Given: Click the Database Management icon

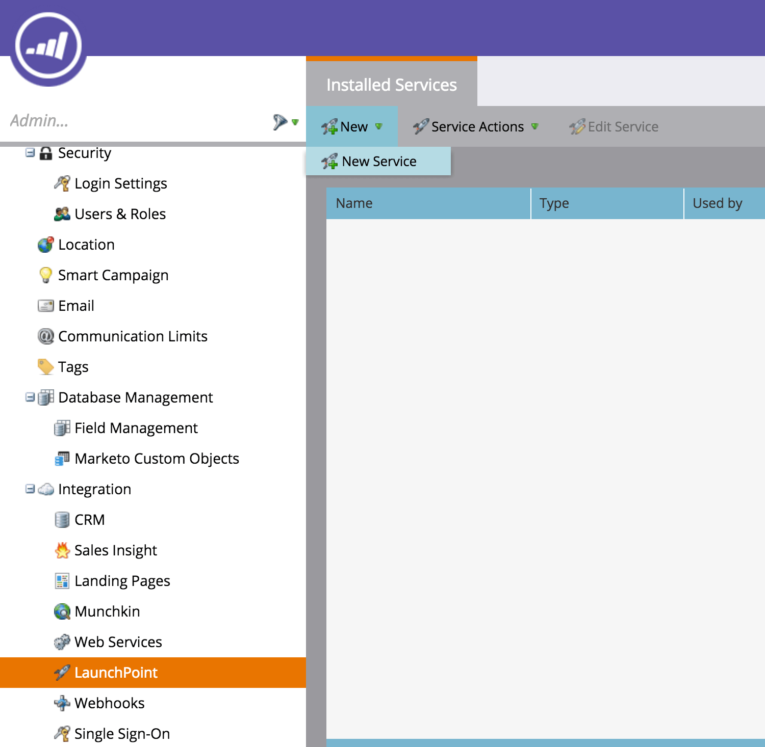Looking at the screenshot, I should coord(46,397).
